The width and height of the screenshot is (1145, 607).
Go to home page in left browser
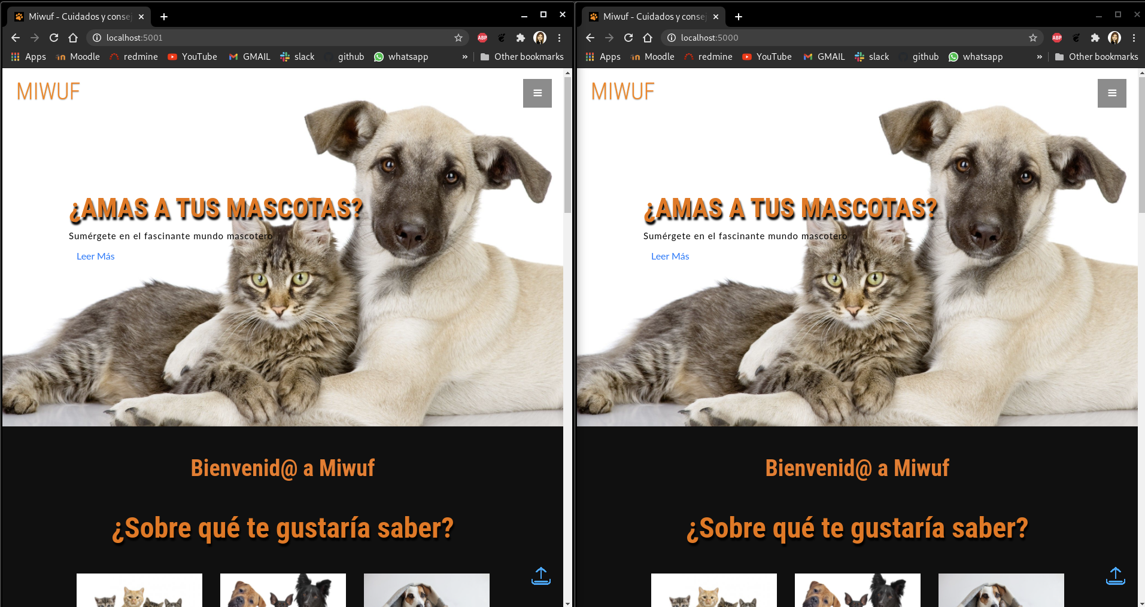coord(73,38)
